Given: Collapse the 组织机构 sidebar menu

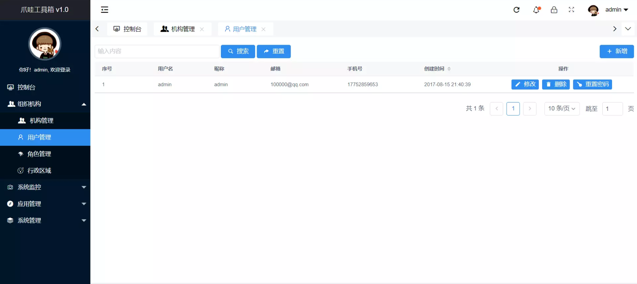Looking at the screenshot, I should 45,104.
